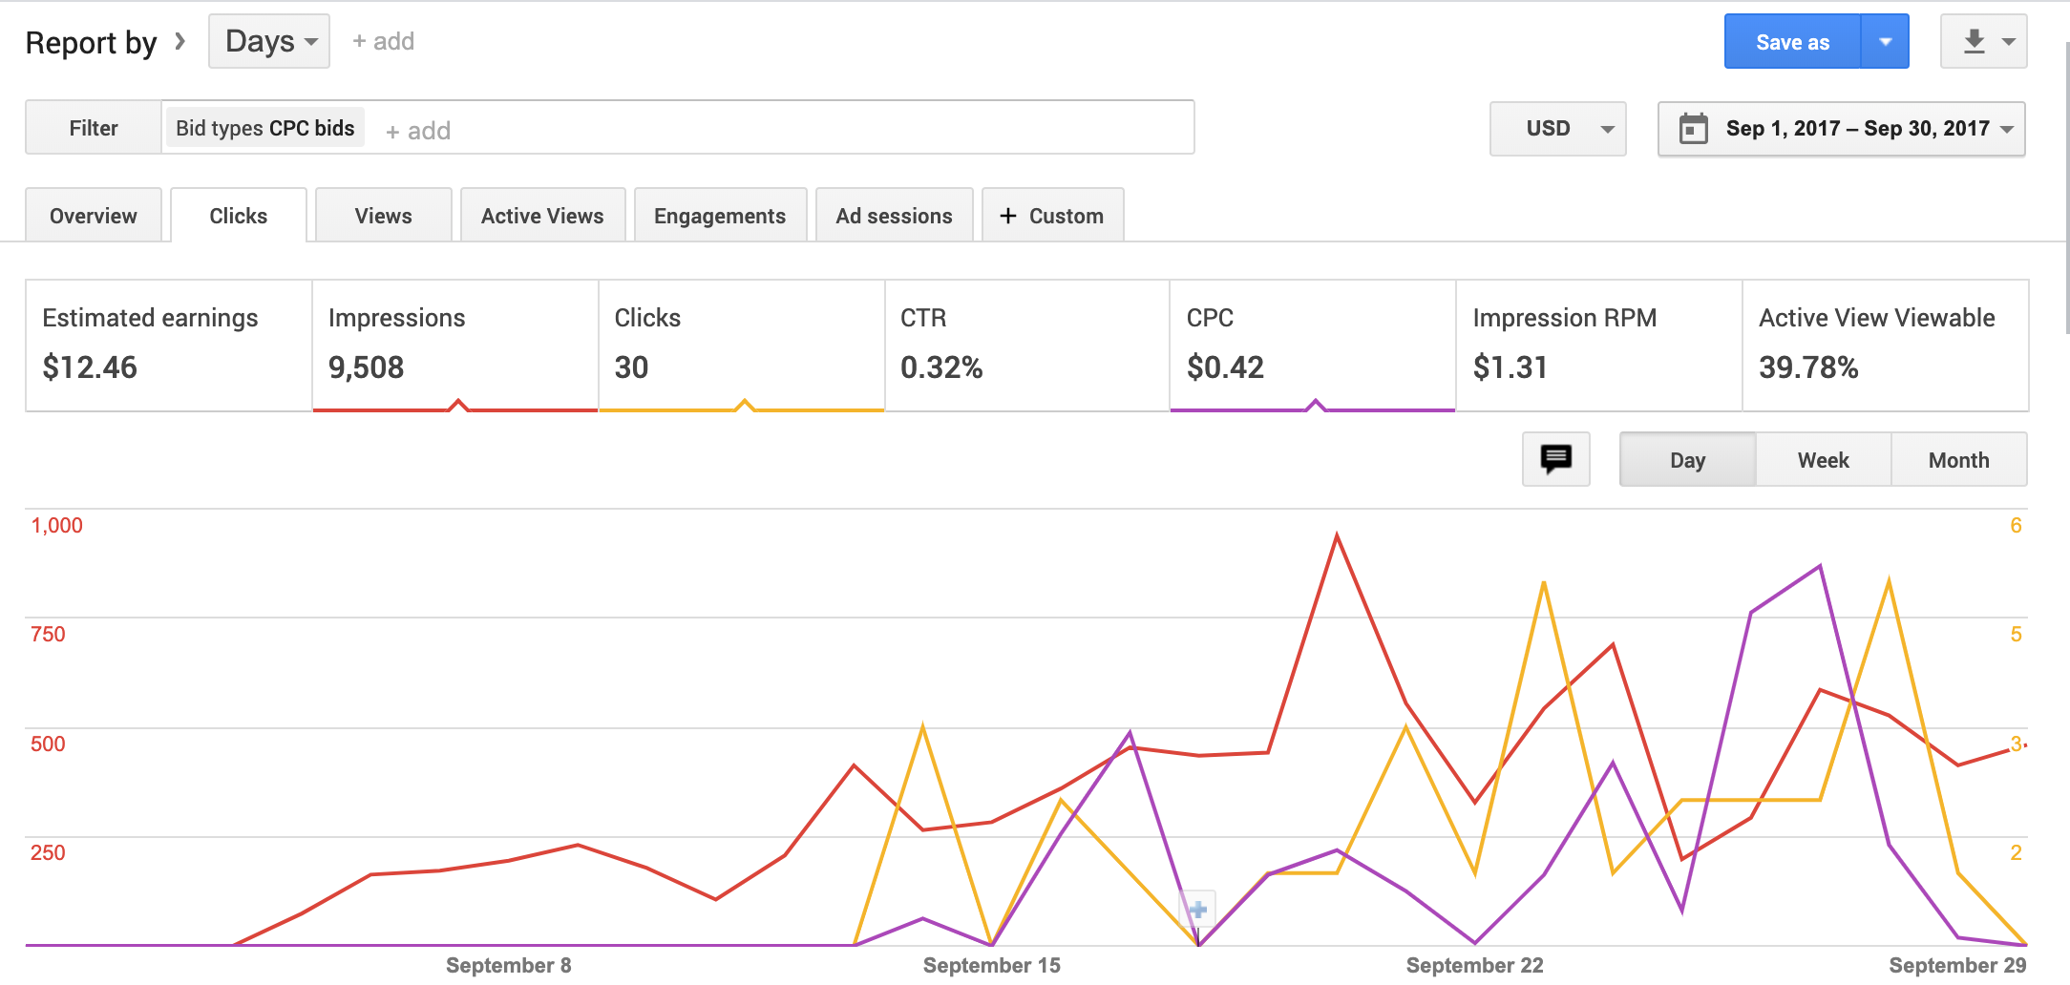Click the Save as button
Screen dimensions: 2070x985
pyautogui.click(x=1792, y=41)
